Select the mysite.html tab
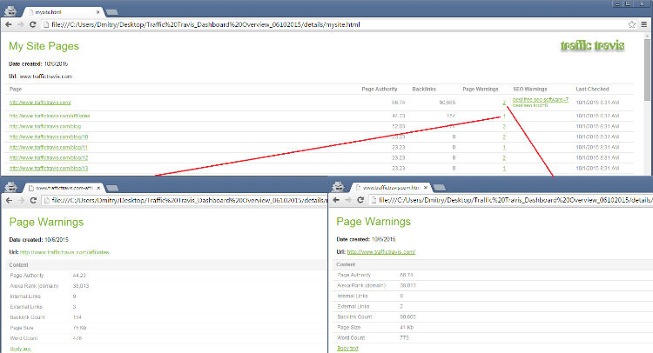The image size is (653, 353). 63,12
